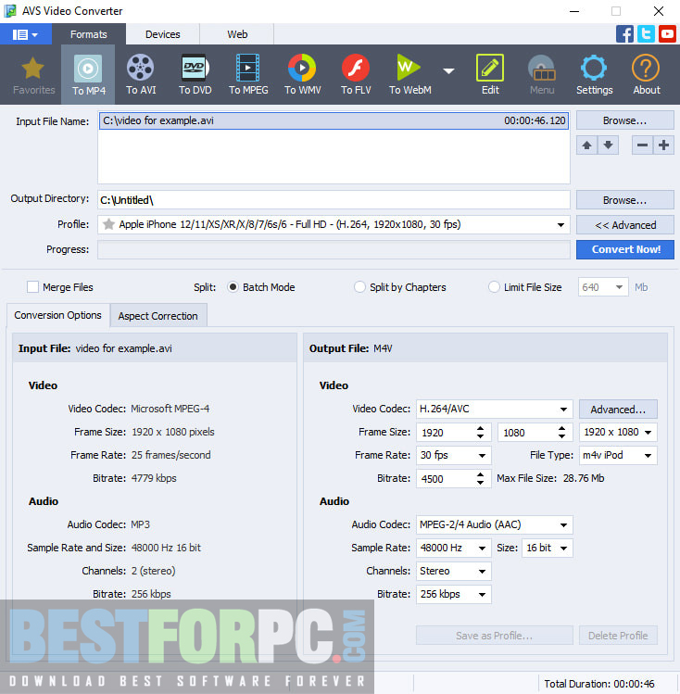The width and height of the screenshot is (680, 694).
Task: Open the About question mark icon
Action: [646, 75]
